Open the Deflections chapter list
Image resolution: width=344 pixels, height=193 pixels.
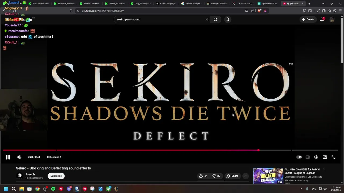(54, 157)
